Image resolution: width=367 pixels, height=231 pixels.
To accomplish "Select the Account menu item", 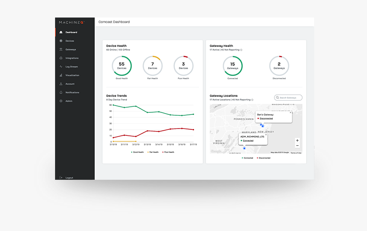I will (70, 84).
